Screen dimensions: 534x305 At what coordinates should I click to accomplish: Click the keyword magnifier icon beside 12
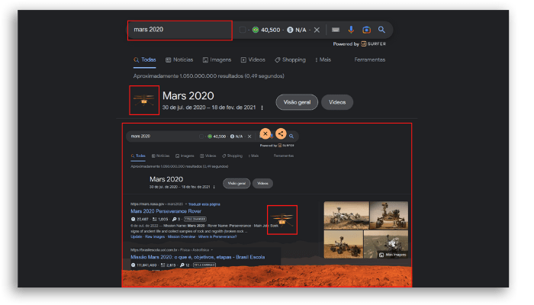pos(182,265)
